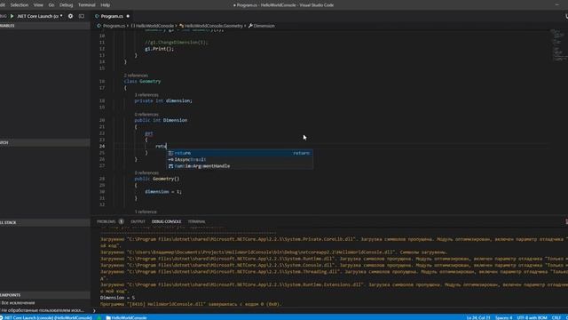Viewport: 568px width, 320px height.
Task: Collapse the Watch section header
Action: tap(45, 142)
